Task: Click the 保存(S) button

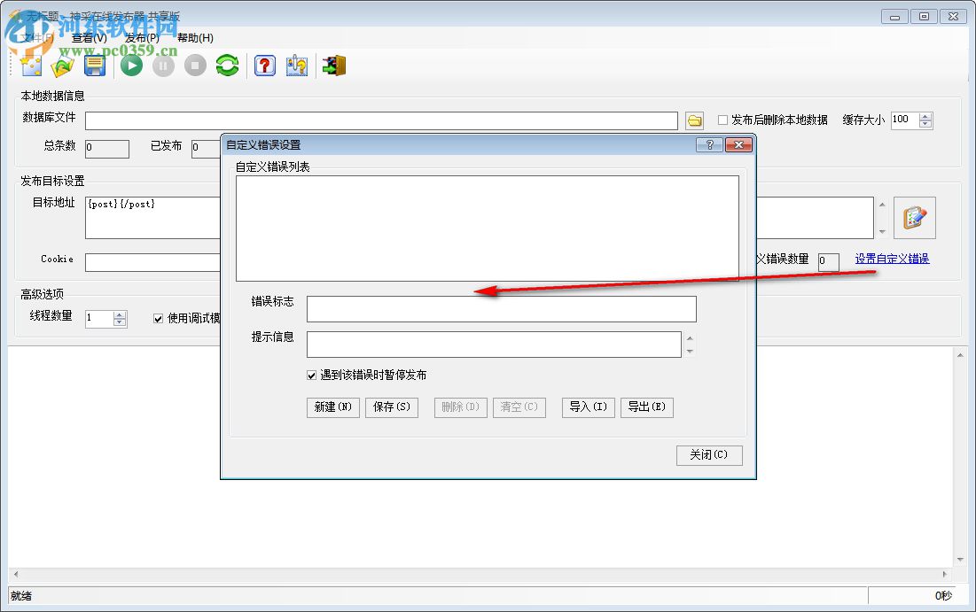Action: coord(392,407)
